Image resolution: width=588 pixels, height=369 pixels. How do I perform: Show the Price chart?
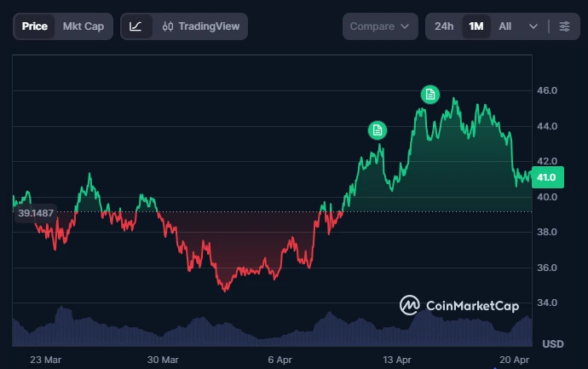[35, 26]
